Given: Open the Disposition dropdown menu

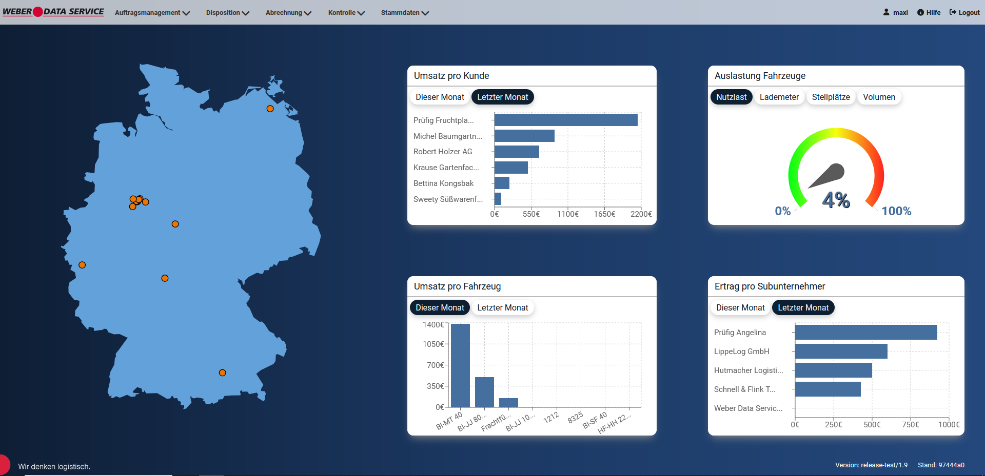Looking at the screenshot, I should [227, 12].
